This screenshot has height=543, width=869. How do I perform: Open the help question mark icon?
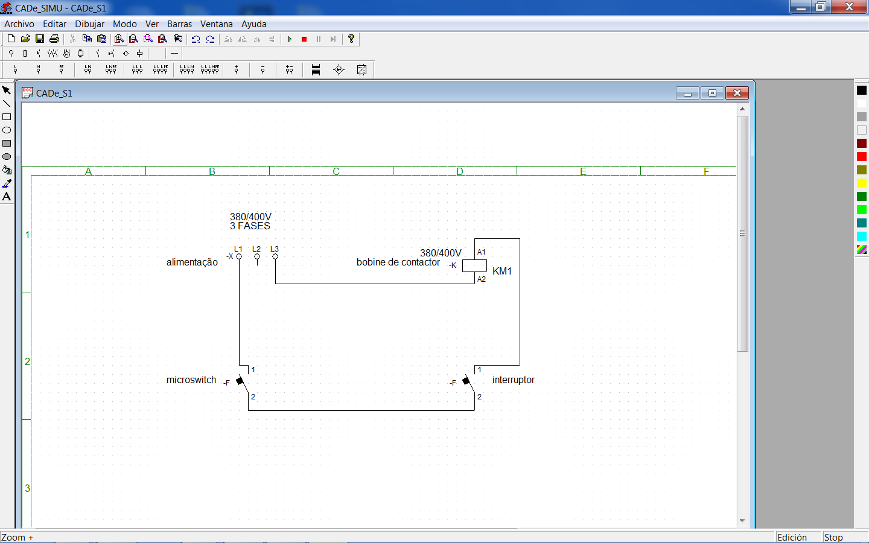(351, 39)
